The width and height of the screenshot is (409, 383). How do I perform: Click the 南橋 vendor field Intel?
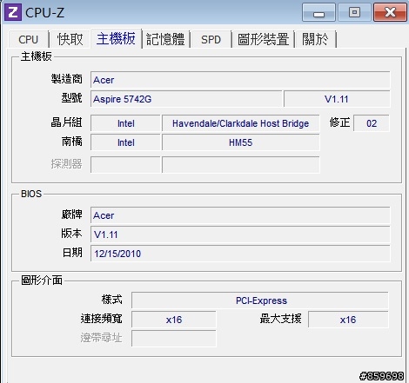125,142
